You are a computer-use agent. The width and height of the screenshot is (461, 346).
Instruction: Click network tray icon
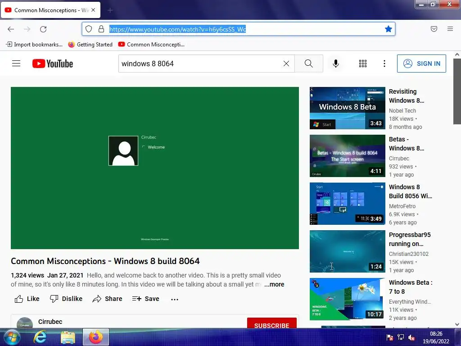point(400,337)
